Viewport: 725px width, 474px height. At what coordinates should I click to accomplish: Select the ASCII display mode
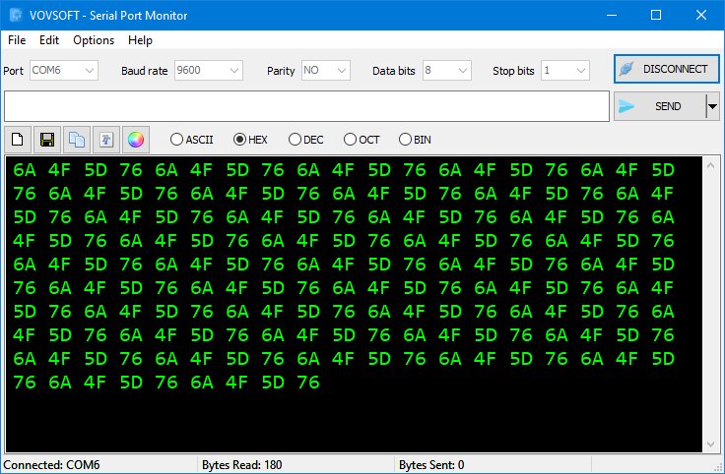click(x=177, y=140)
